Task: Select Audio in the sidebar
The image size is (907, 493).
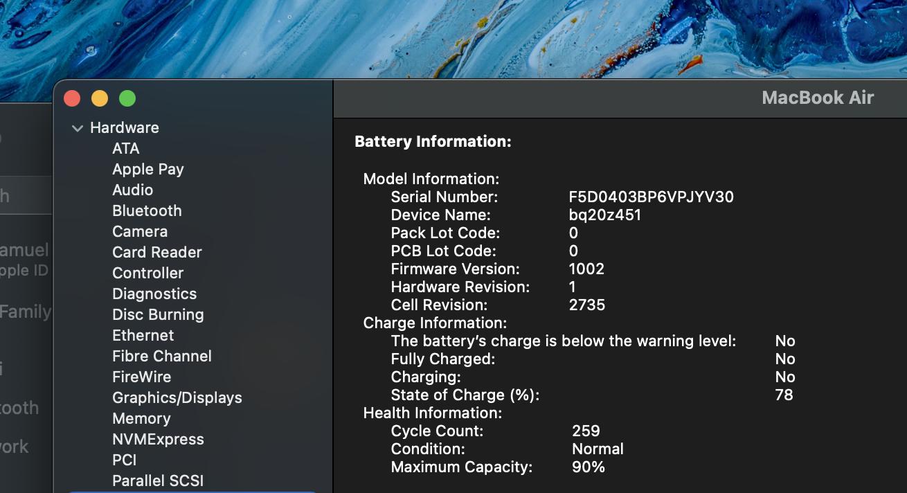Action: tap(133, 190)
